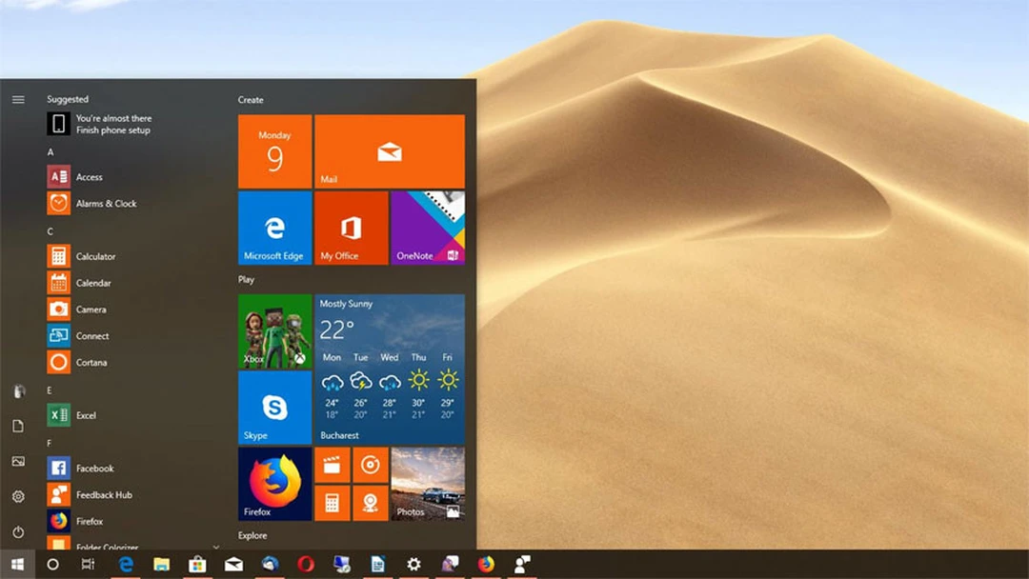Launch Microsoft Edge from its tile
The image size is (1029, 579).
point(273,227)
